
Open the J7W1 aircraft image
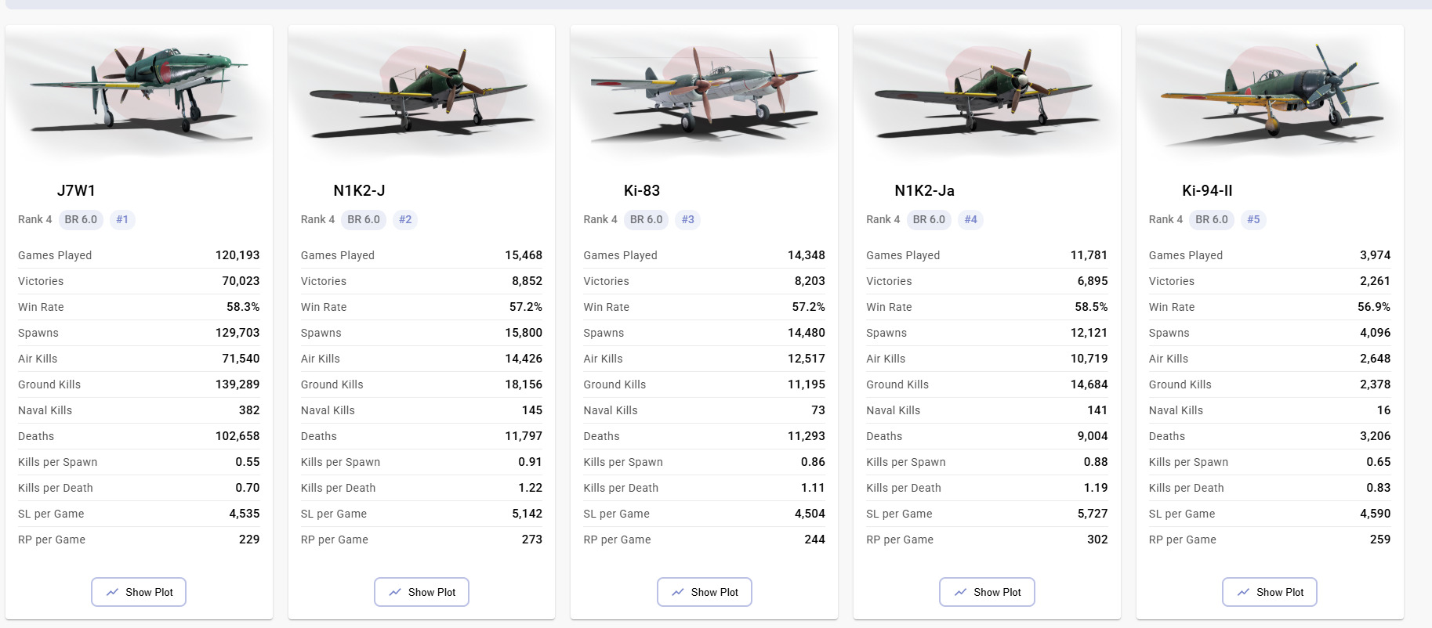click(139, 90)
